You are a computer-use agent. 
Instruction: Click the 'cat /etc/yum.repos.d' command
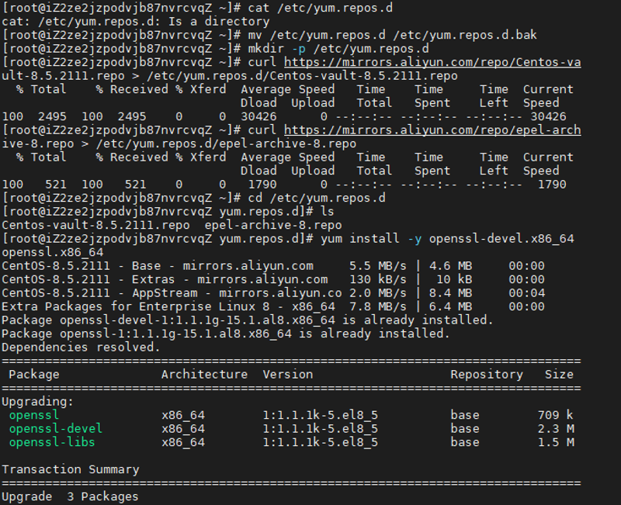point(320,8)
